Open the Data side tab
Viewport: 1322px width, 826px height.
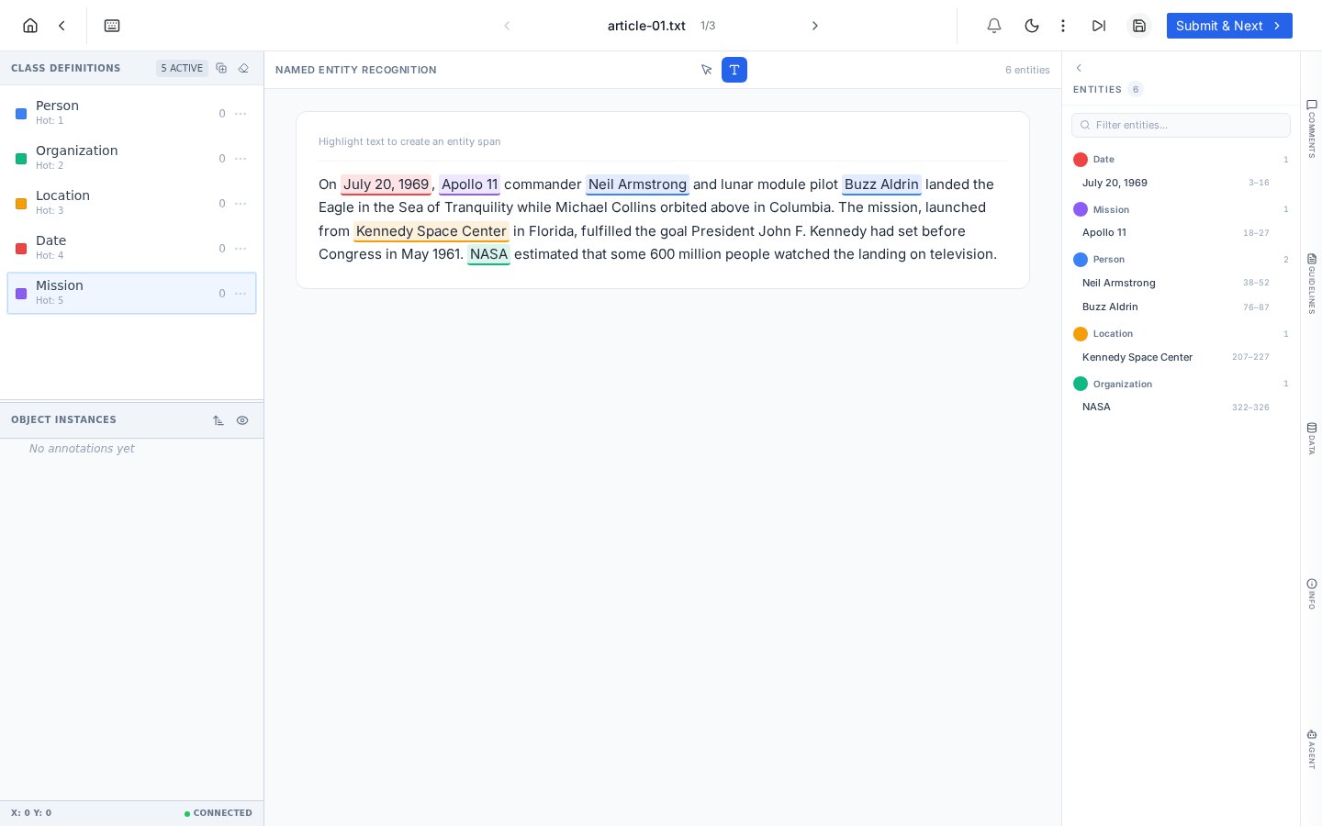coord(1312,438)
